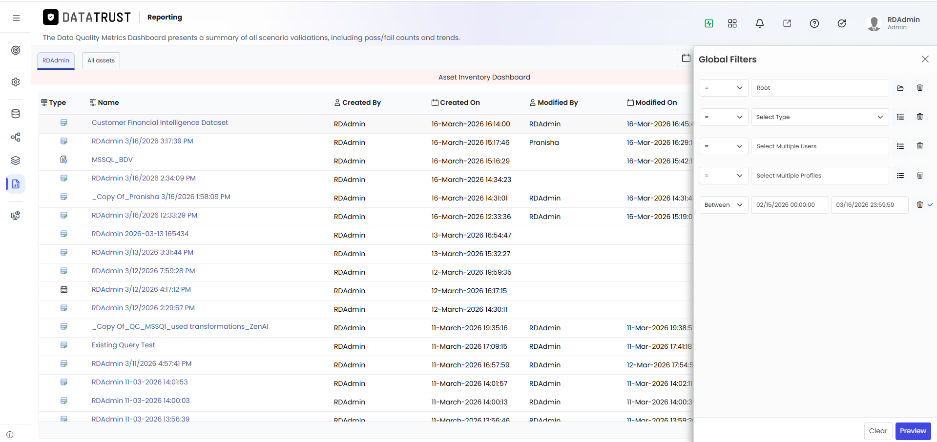
Task: Switch to the All assets tab
Action: (101, 60)
